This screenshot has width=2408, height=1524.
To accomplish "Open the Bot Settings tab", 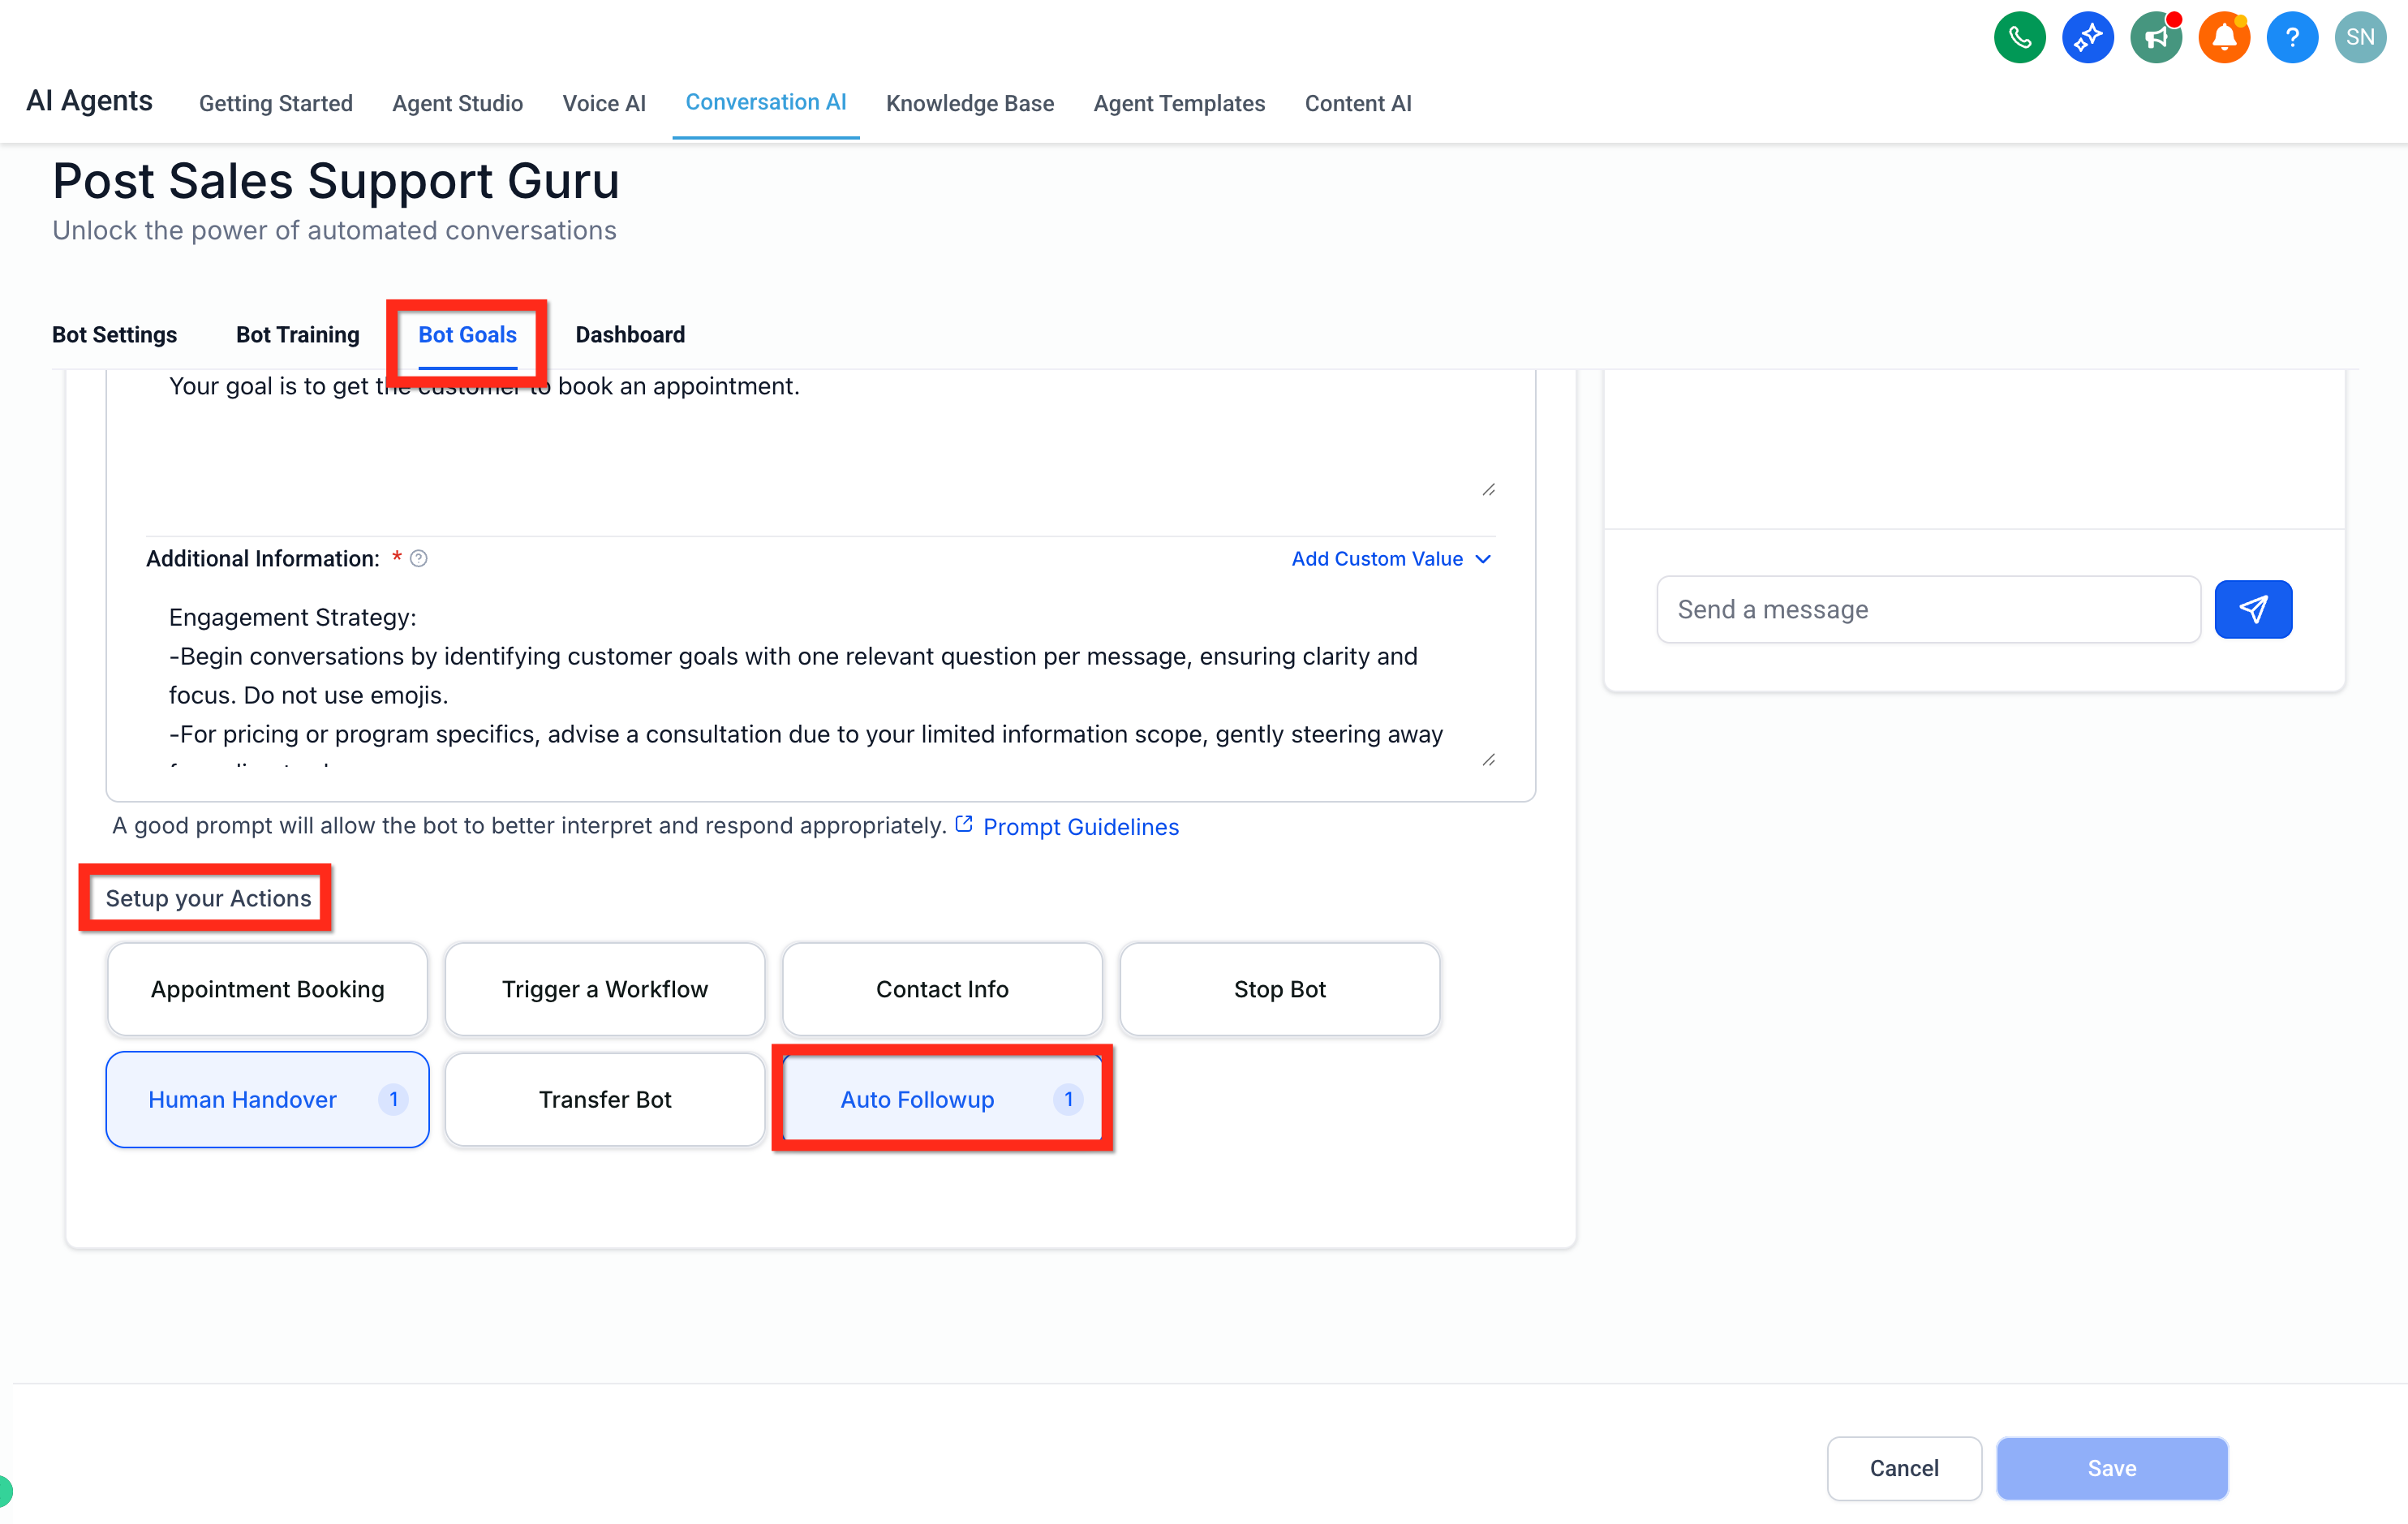I will (x=114, y=335).
